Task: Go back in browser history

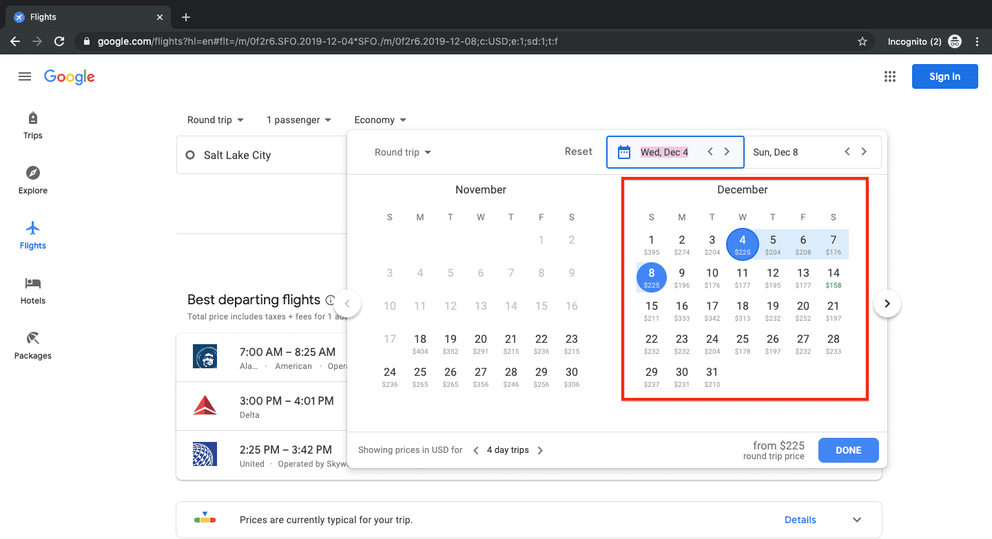Action: click(15, 41)
